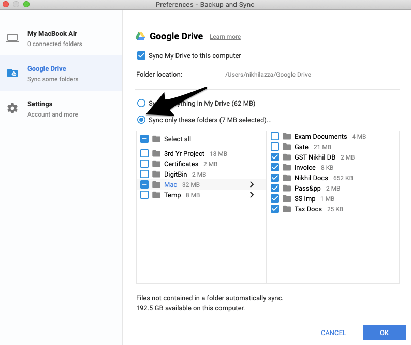Open the Settings Account and more tab
This screenshot has height=345, width=411.
61,109
